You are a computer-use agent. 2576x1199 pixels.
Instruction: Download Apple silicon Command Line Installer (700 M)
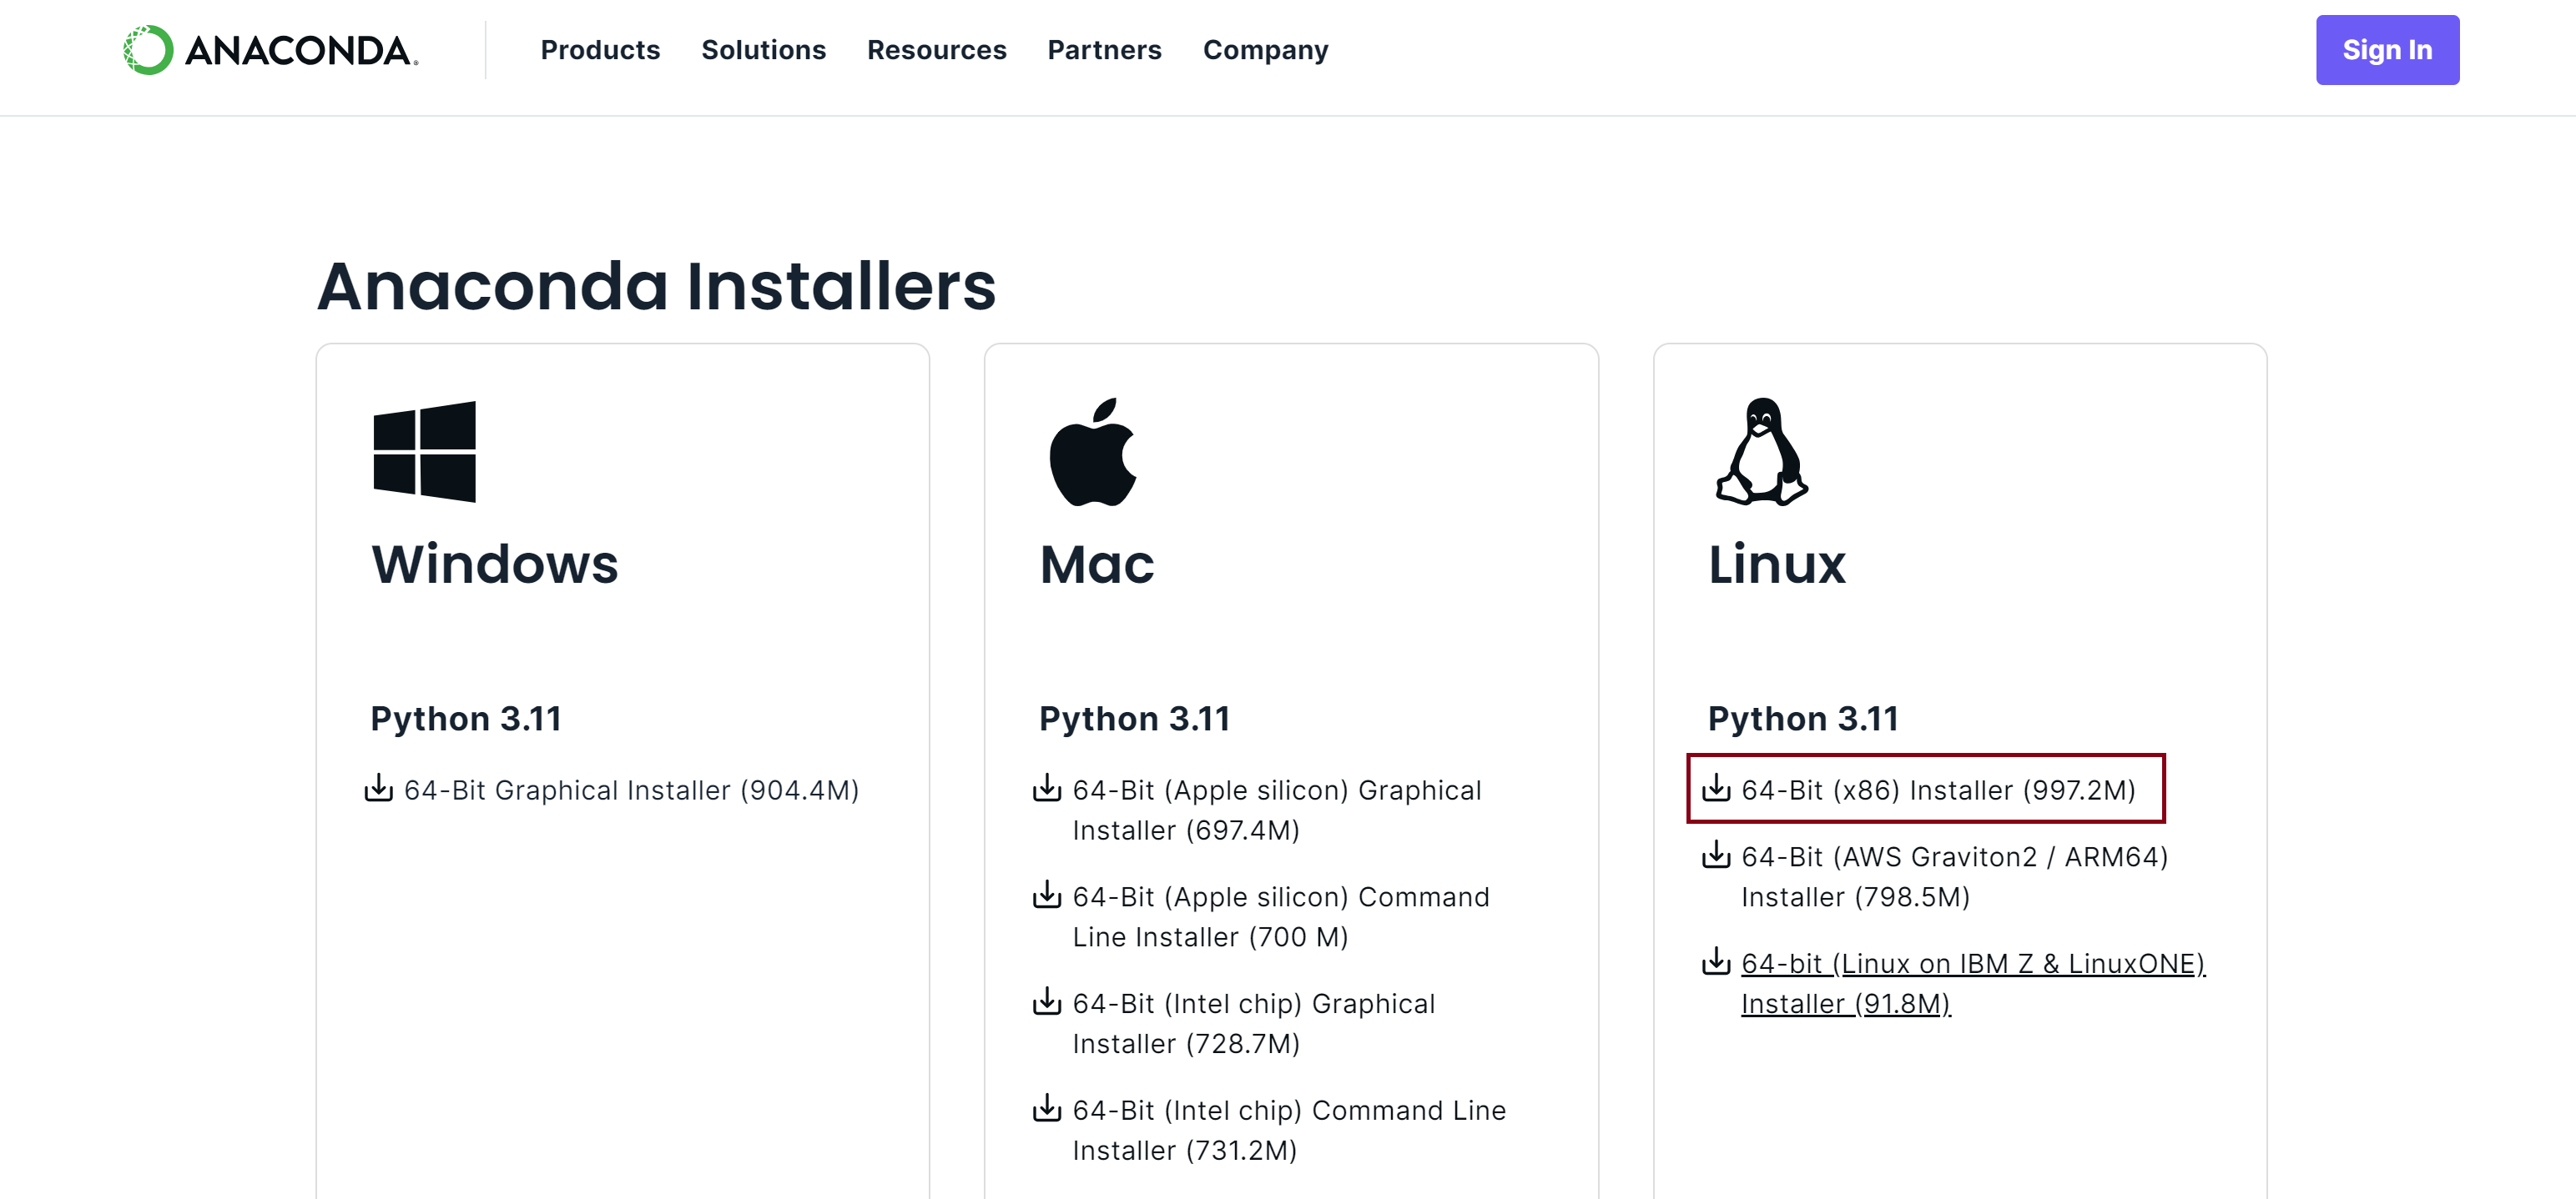tap(1281, 917)
